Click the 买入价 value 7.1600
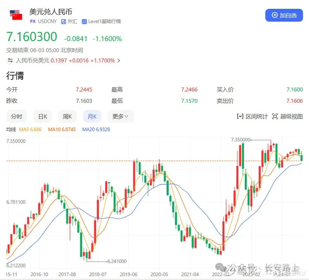 (295, 90)
